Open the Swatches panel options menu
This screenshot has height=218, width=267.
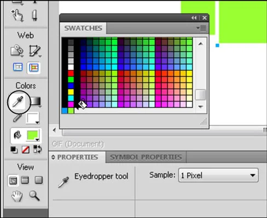click(x=201, y=28)
